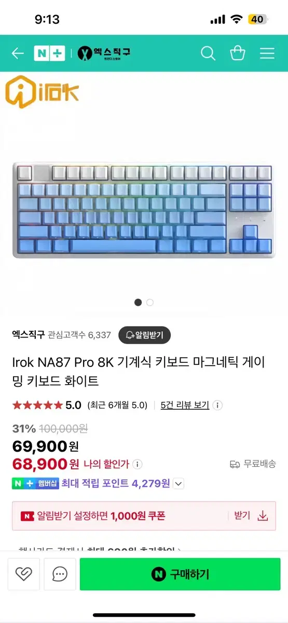Screen dimensions: 288x623
Task: Open the shopping basket icon
Action: (238, 53)
